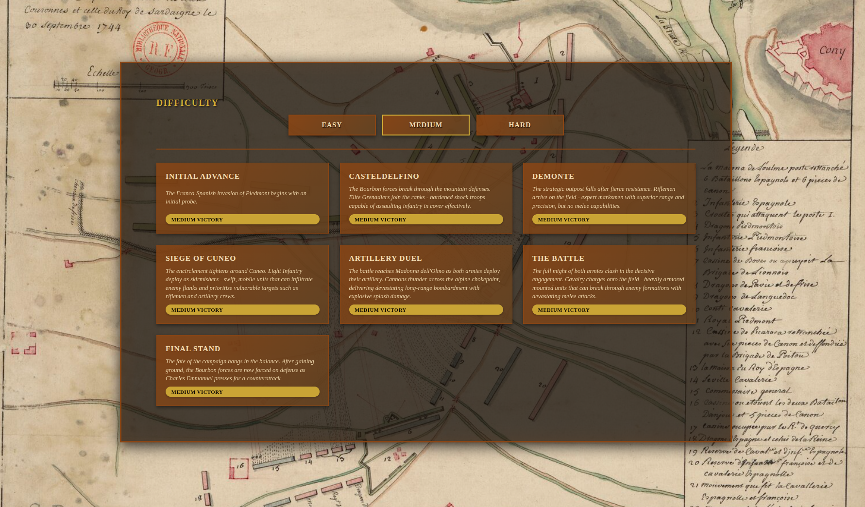Click Medium Victory badge on The Battle
865x507 pixels.
tap(609, 310)
